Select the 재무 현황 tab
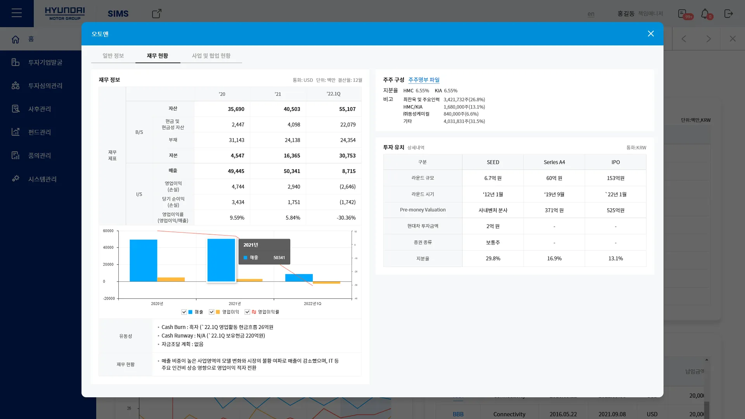Viewport: 745px width, 419px height. [158, 55]
